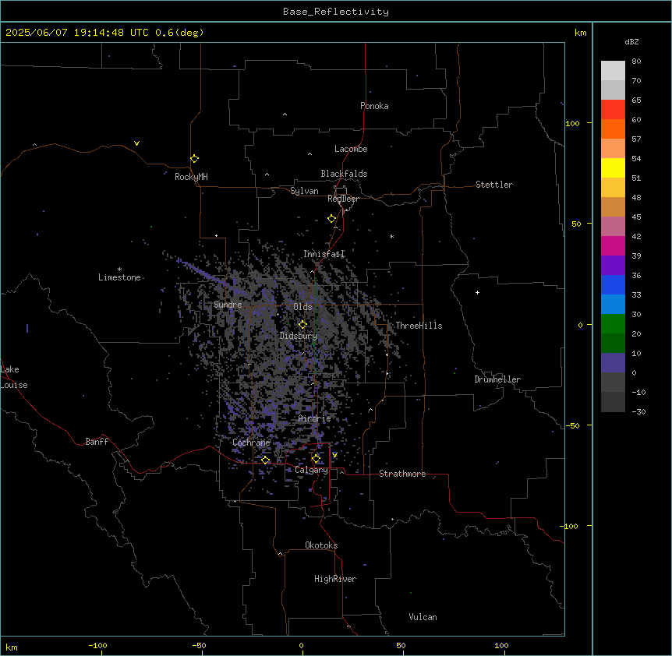Select the lightest gray 70-80 dBZ legend swatch

click(x=613, y=71)
